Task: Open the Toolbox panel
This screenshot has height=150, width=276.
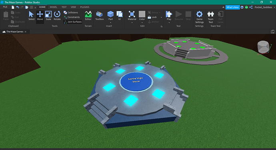Action: click(x=100, y=16)
